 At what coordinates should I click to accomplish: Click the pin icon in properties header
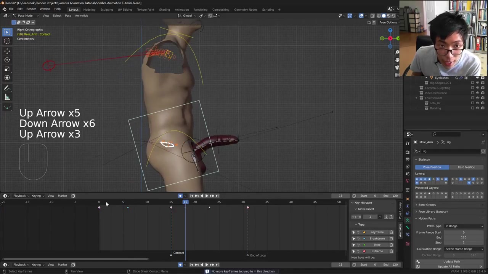[x=483, y=142]
